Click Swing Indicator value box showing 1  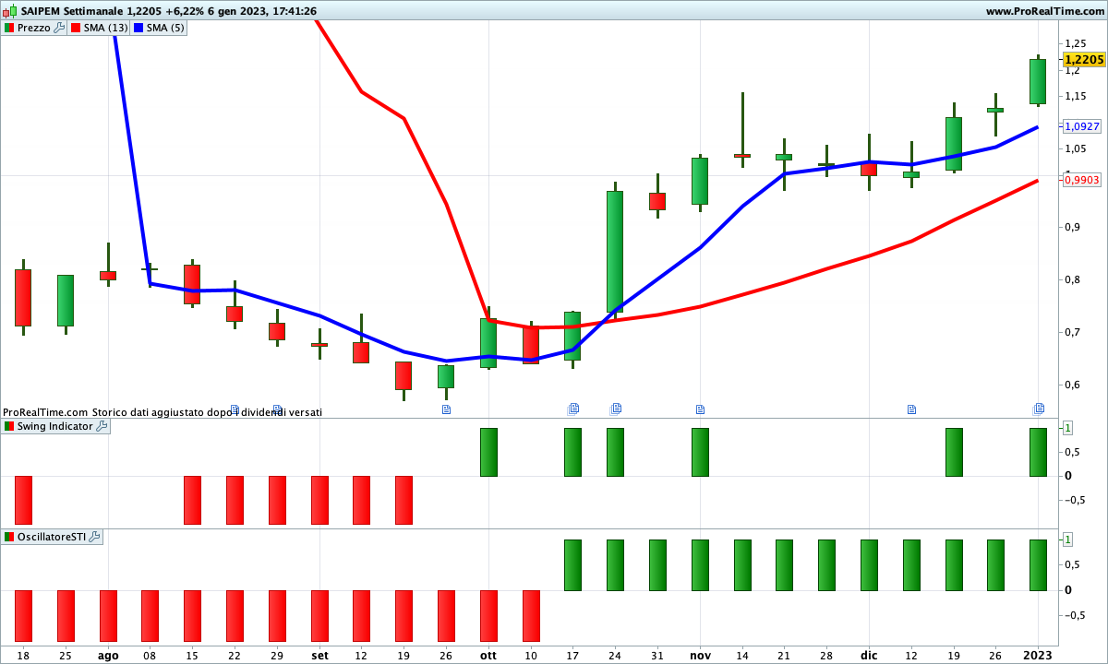[x=1067, y=428]
